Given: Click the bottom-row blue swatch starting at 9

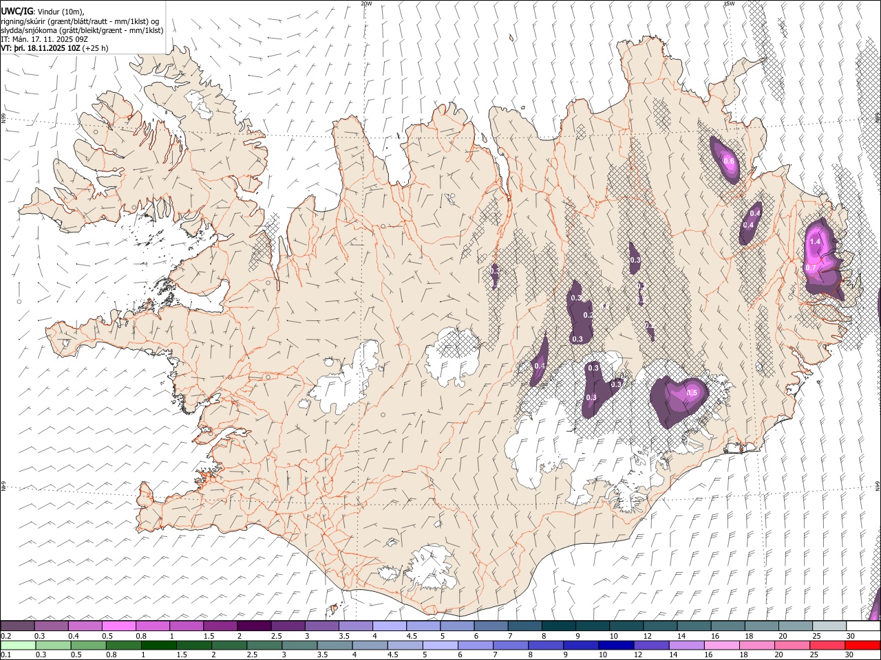Looking at the screenshot, I should 582,645.
